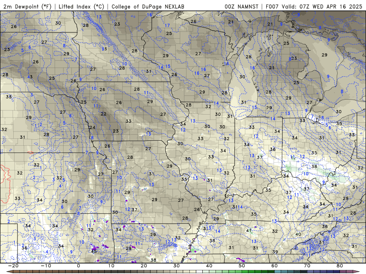Click the "F007 Valid: 07Z WED APR 16 2025" text
This screenshot has height=274, width=366.
tap(314, 6)
